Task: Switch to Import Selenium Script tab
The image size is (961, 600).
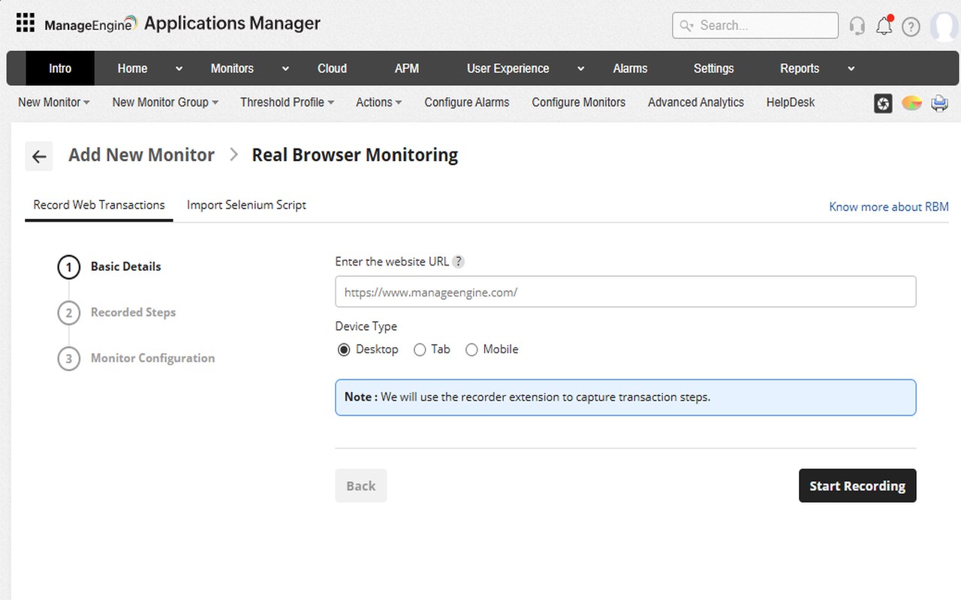Action: pyautogui.click(x=246, y=205)
